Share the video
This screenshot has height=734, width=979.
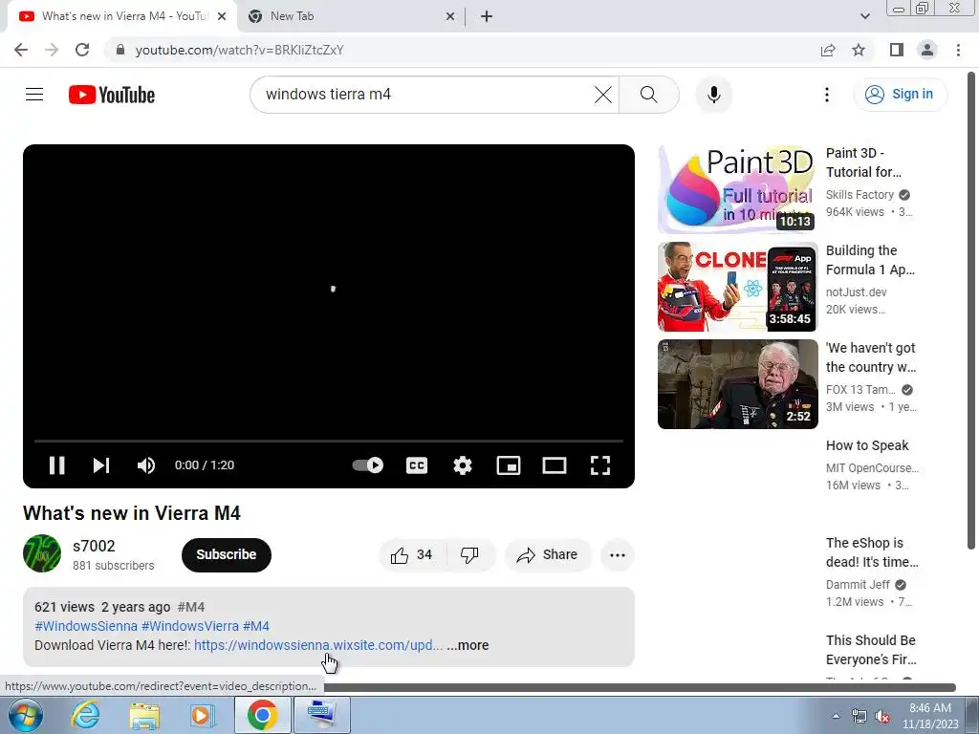[x=548, y=555]
